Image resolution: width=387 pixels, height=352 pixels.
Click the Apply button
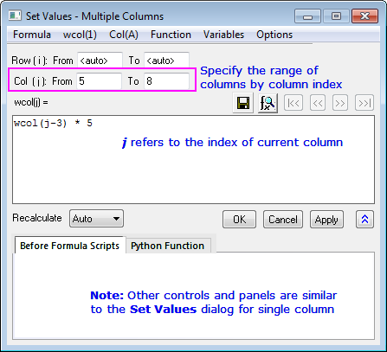pyautogui.click(x=326, y=220)
